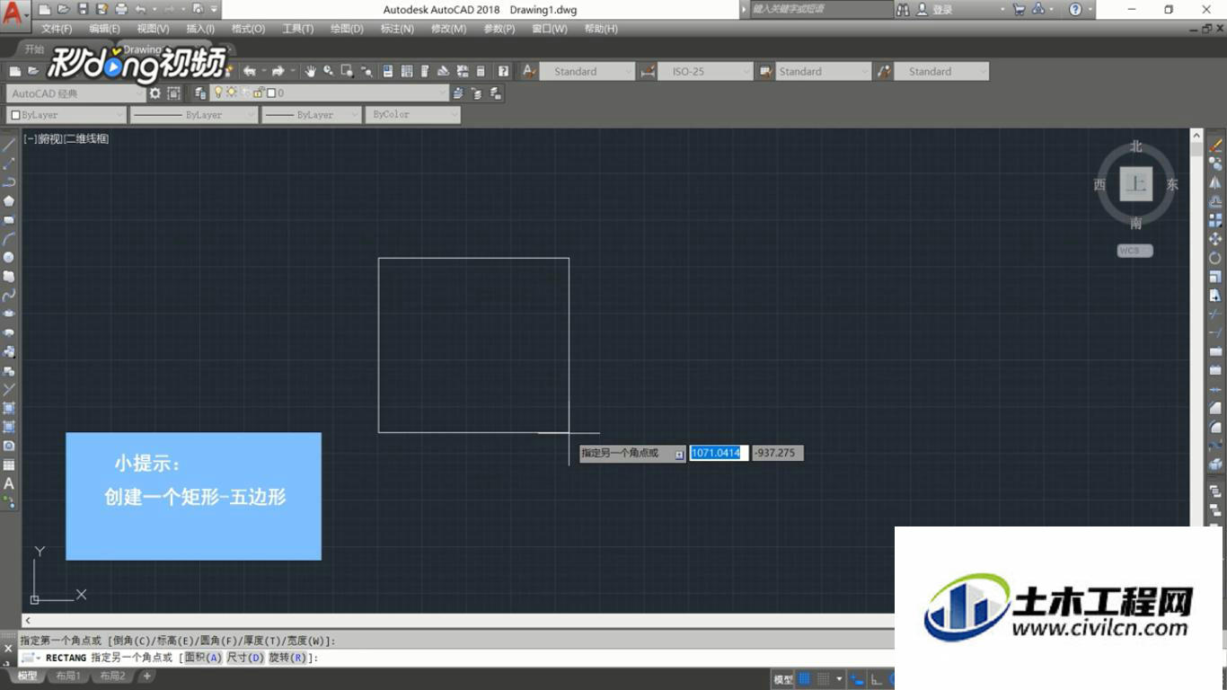This screenshot has height=690, width=1227.
Task: Select the Polygon draw tool
Action: point(9,201)
